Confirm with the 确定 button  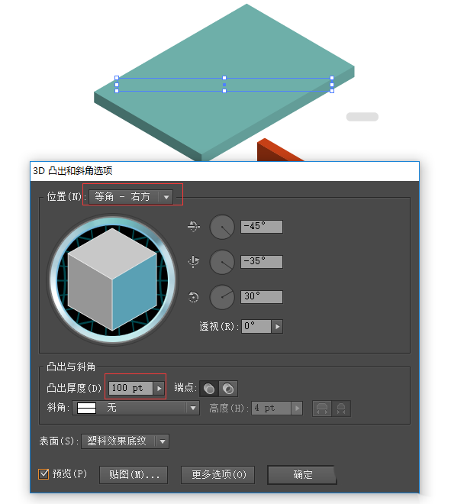(x=302, y=475)
